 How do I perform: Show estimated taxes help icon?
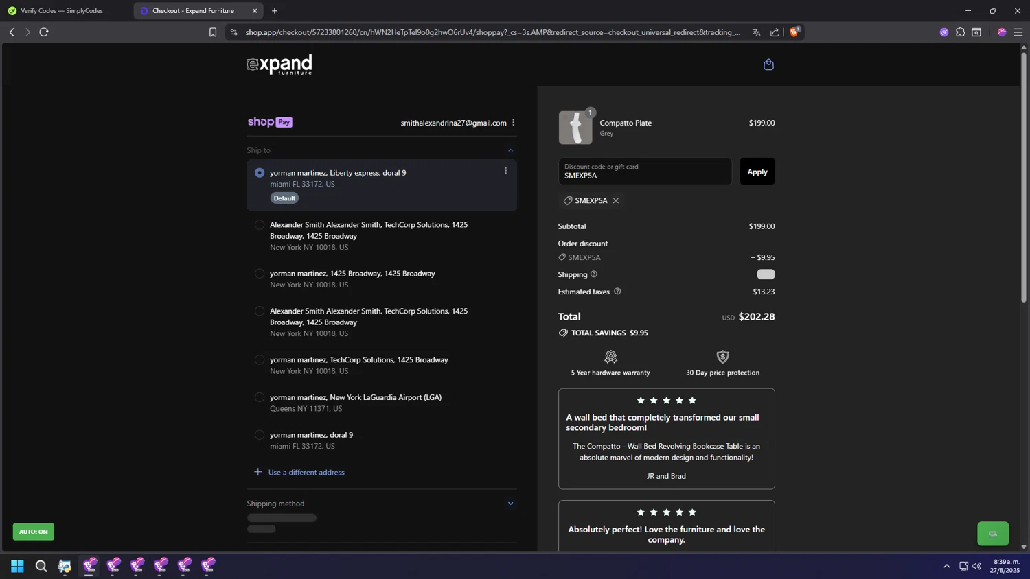[x=617, y=292]
